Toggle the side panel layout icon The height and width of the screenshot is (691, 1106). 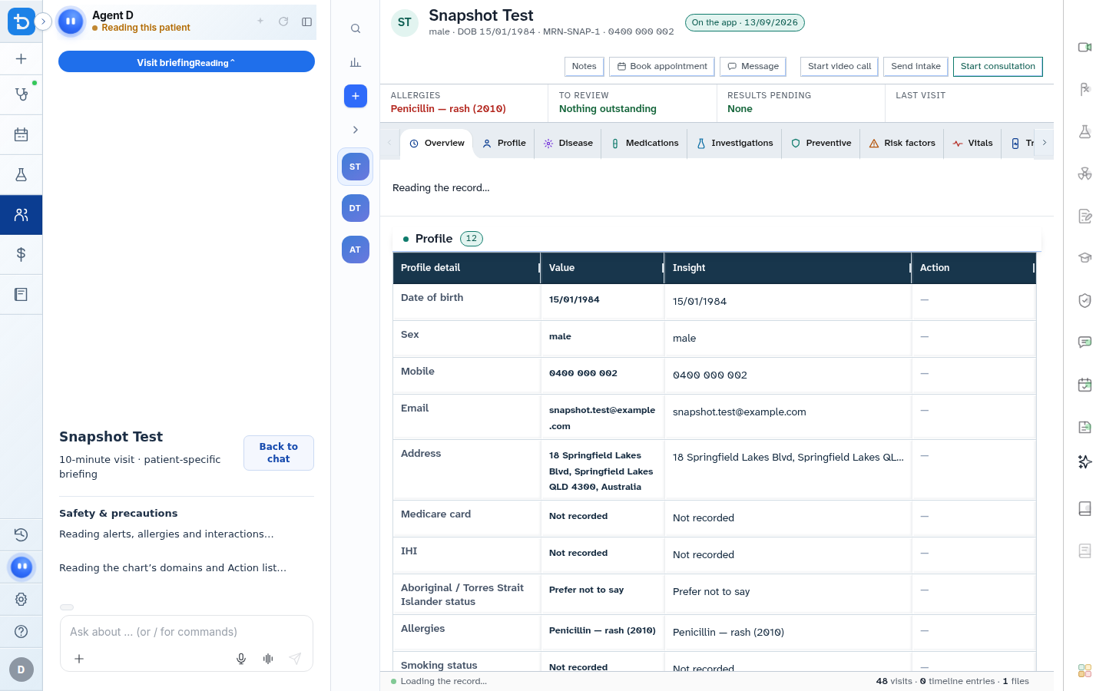click(307, 21)
